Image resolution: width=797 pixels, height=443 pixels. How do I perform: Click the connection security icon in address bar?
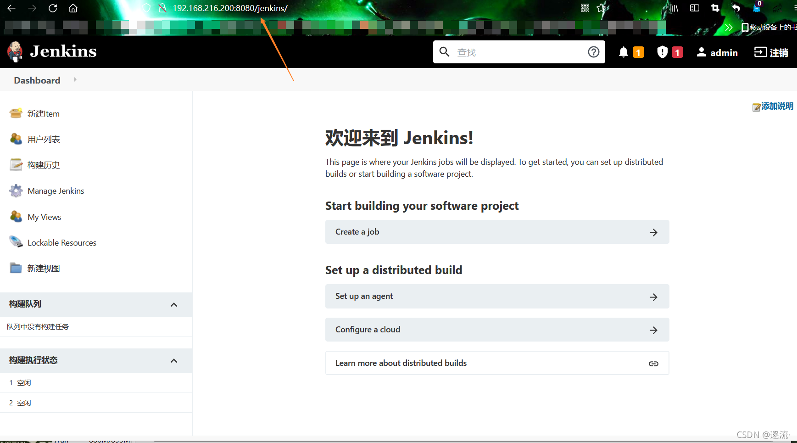tap(162, 8)
